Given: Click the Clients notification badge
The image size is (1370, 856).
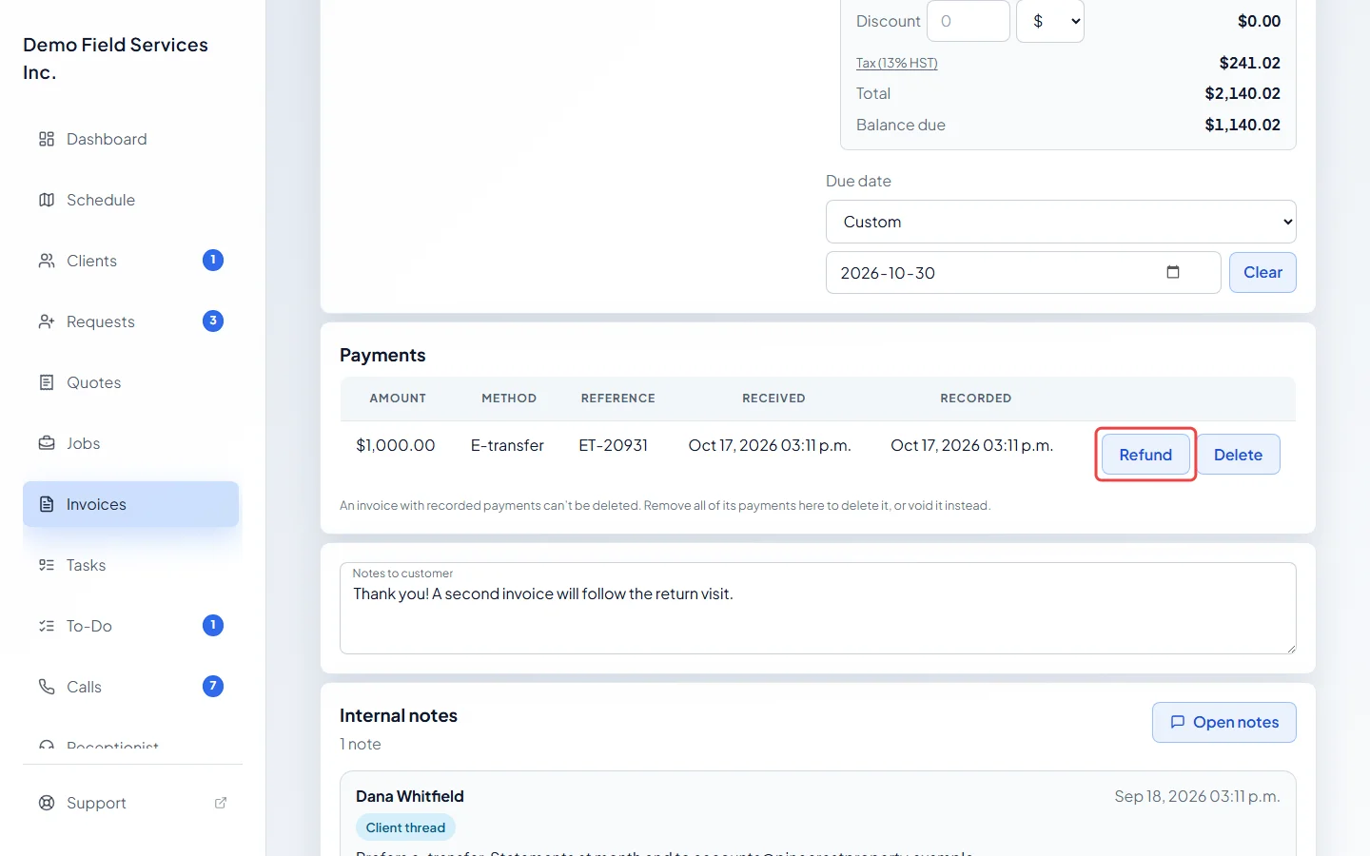Looking at the screenshot, I should [213, 260].
